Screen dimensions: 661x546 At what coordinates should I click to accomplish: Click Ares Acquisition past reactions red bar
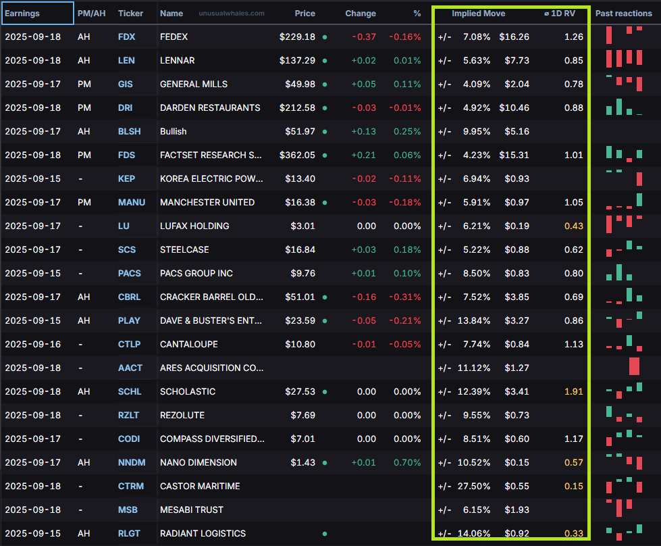[634, 366]
